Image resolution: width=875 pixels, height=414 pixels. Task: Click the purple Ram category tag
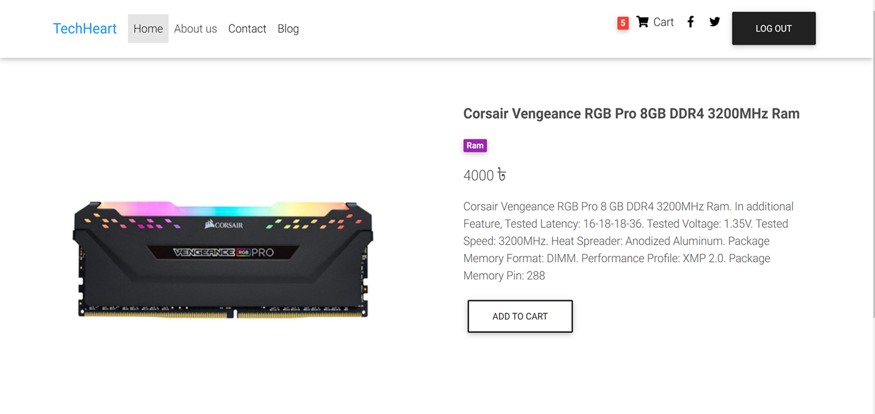click(x=475, y=146)
